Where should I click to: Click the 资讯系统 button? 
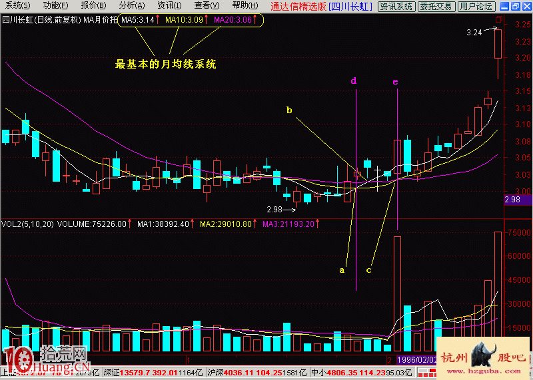click(396, 6)
